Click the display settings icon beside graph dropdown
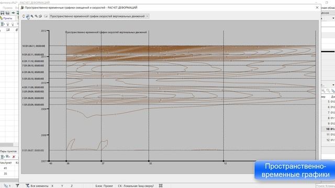The width and height of the screenshot is (335, 188). (46, 16)
